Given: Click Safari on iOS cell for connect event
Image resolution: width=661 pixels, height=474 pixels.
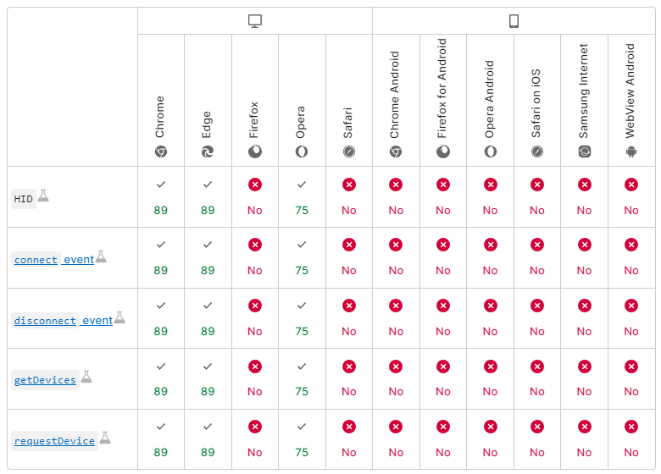Looking at the screenshot, I should point(537,257).
